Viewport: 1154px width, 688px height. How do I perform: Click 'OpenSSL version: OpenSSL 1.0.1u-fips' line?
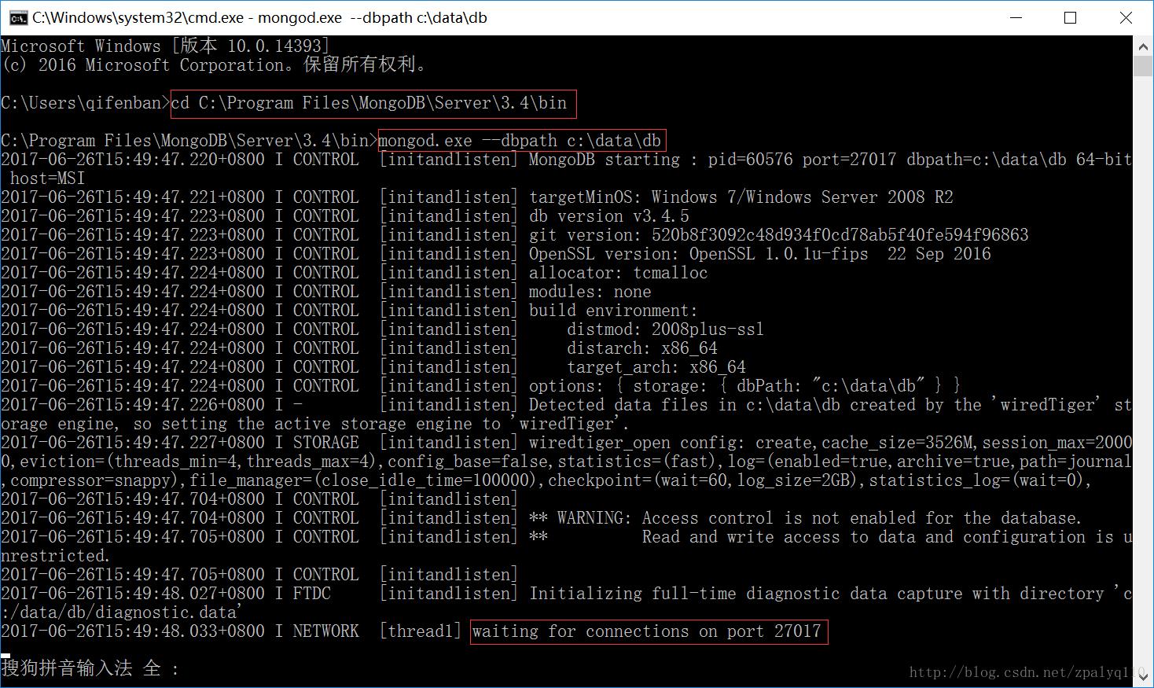[x=698, y=254]
